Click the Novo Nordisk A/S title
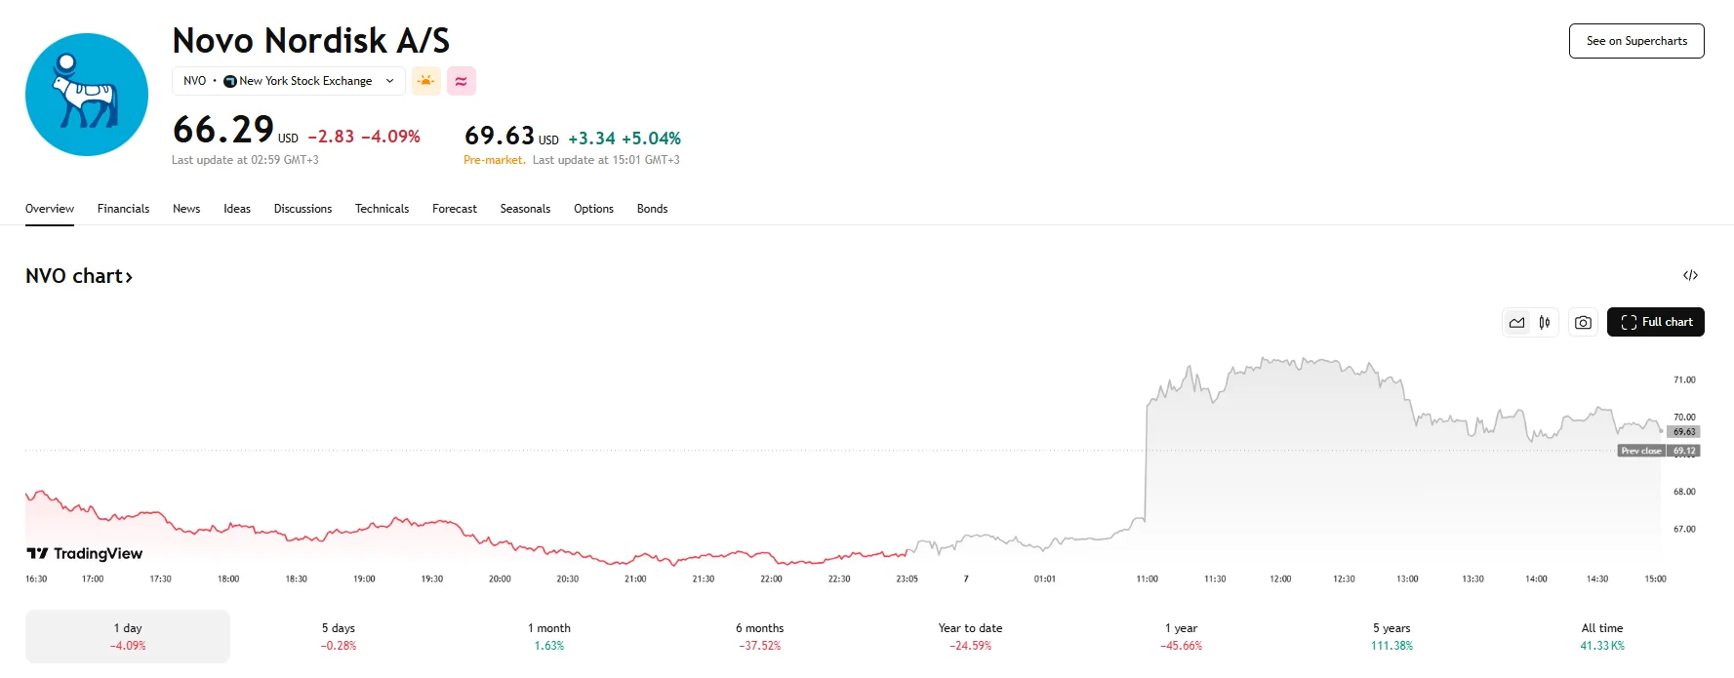 click(311, 41)
